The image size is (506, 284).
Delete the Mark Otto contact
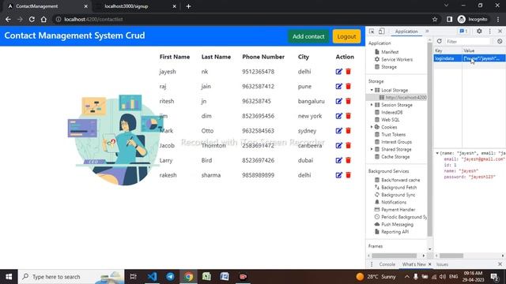click(348, 131)
